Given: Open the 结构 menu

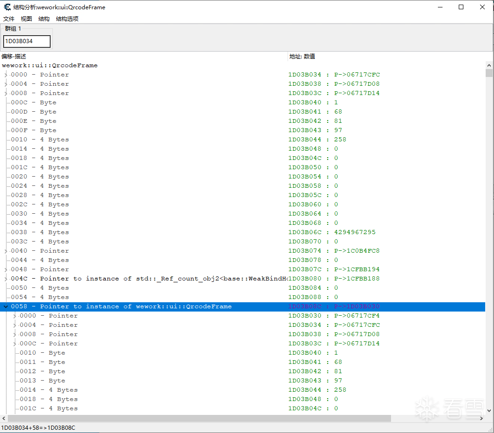Looking at the screenshot, I should click(x=44, y=19).
